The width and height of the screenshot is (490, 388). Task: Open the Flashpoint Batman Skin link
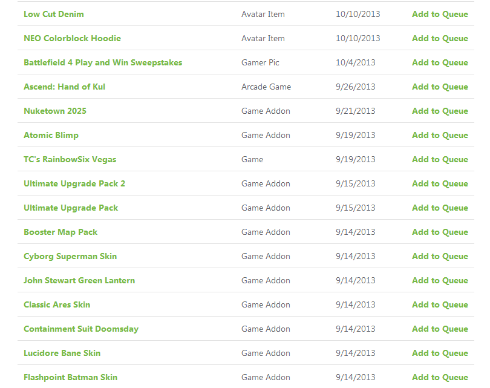point(71,377)
